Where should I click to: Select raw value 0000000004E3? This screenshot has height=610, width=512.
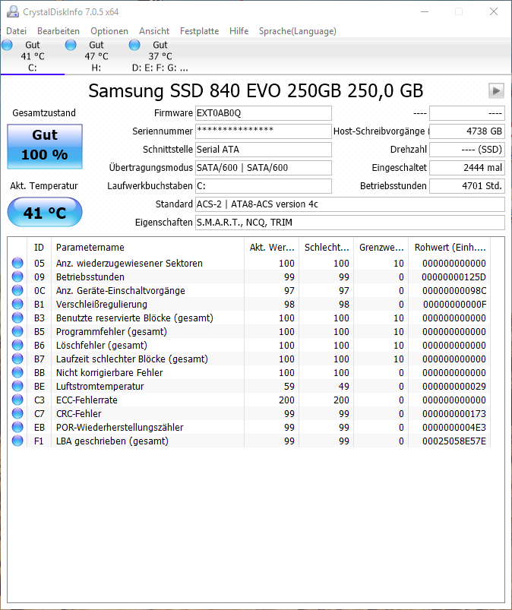tap(454, 428)
